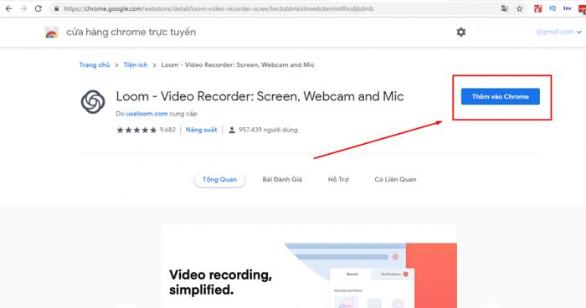586x308 pixels.
Task: Open the useloom.com provider link
Action: (146, 114)
